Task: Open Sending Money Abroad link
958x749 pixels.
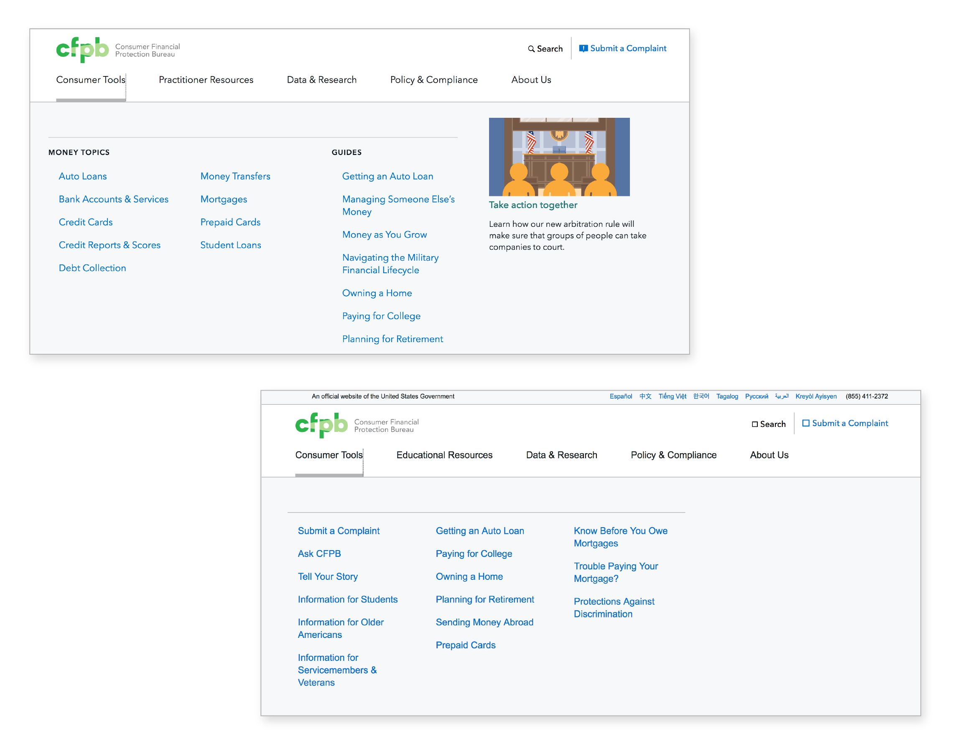Action: tap(484, 622)
